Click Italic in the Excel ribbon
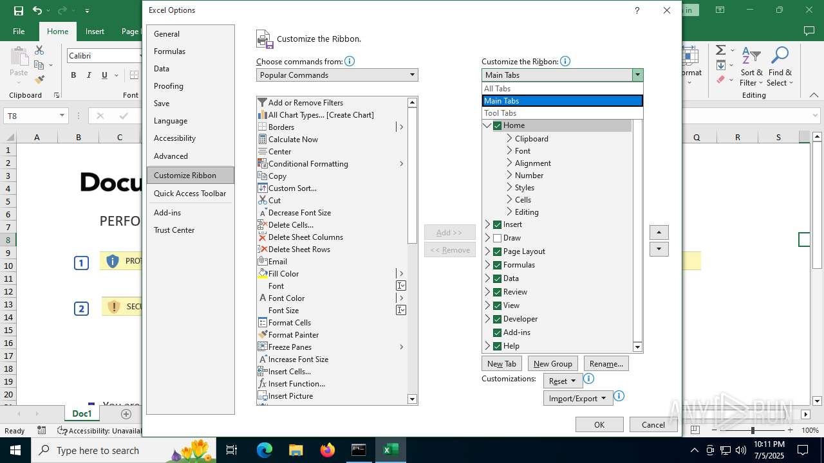Viewport: 824px width, 463px height. coord(89,75)
